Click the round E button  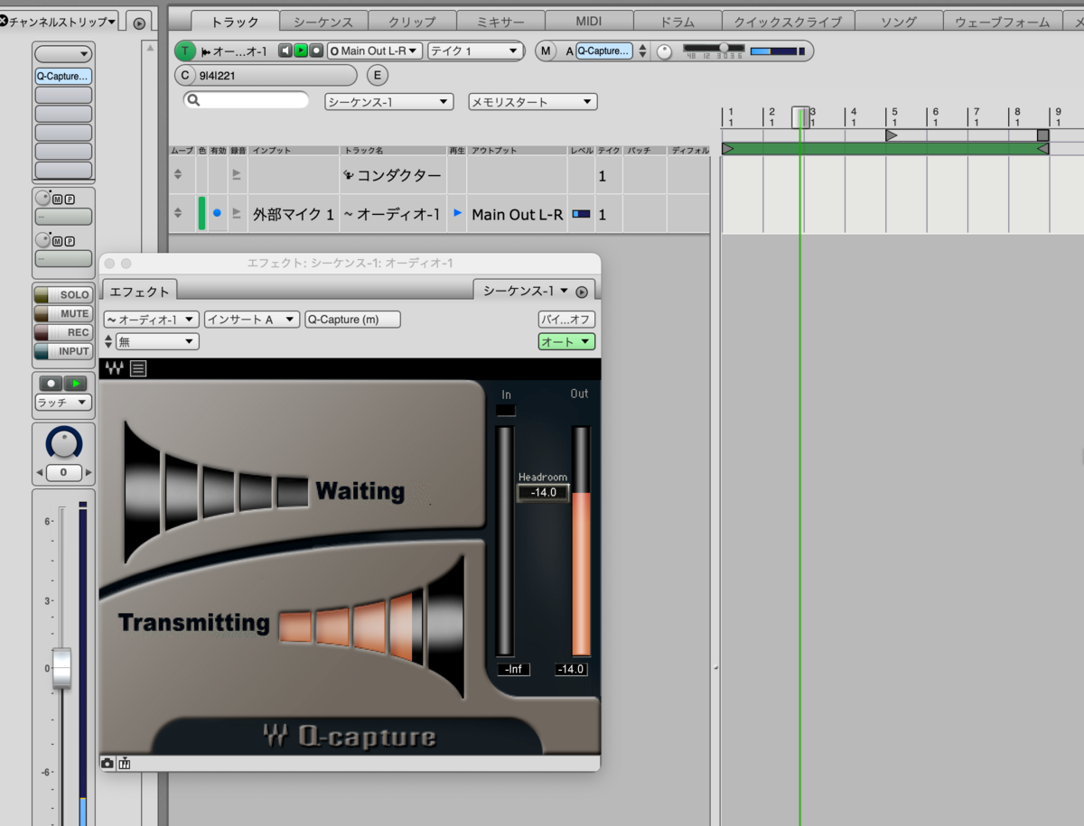377,75
